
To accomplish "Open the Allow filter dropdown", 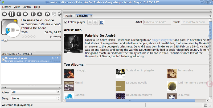I will point(35,92).
